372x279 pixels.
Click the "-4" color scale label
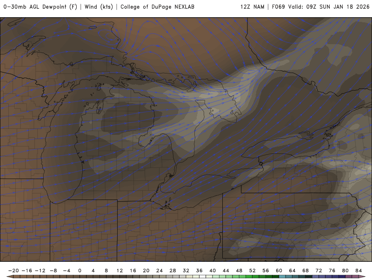(x=66, y=271)
